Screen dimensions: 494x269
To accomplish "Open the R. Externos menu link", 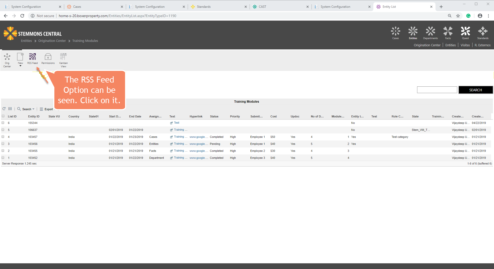I will [483, 45].
